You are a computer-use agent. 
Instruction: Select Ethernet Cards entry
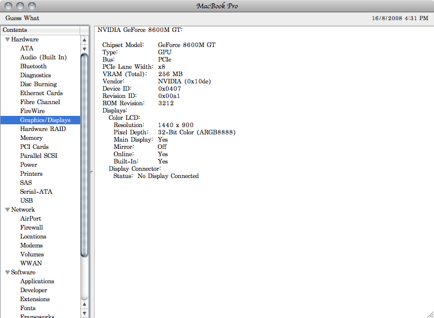click(41, 93)
